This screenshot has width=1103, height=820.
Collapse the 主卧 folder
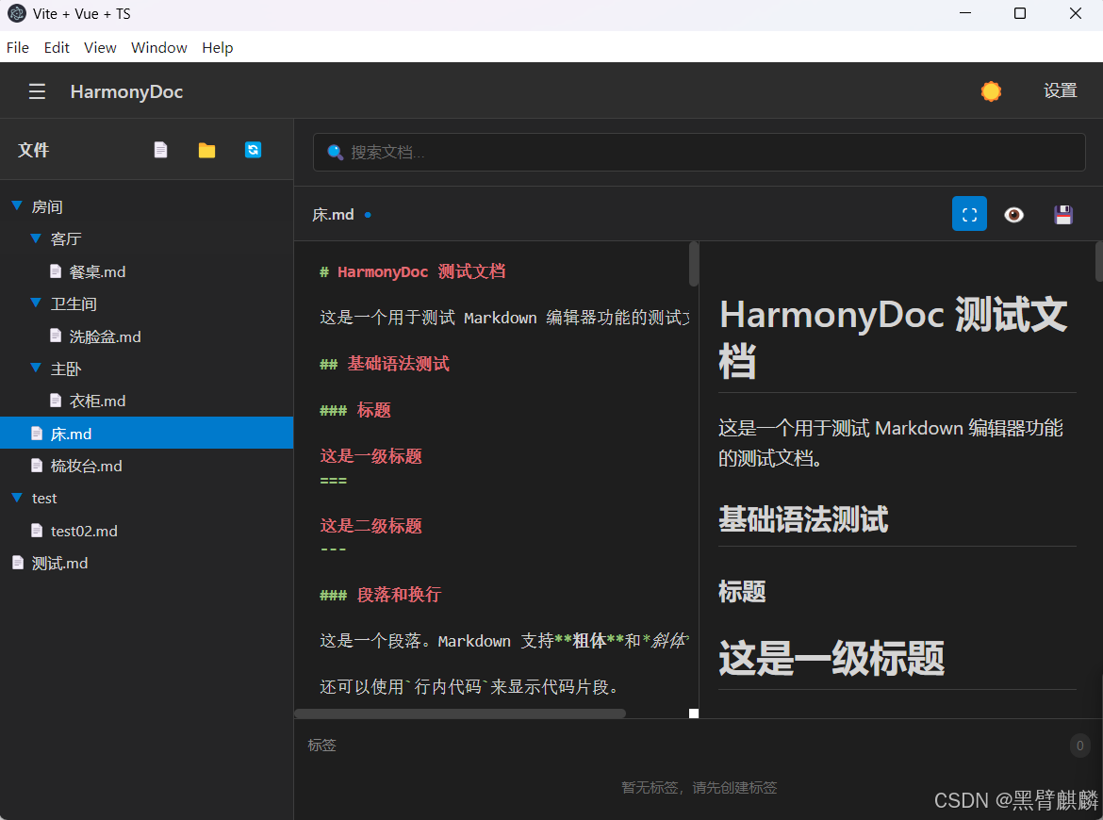click(x=36, y=368)
